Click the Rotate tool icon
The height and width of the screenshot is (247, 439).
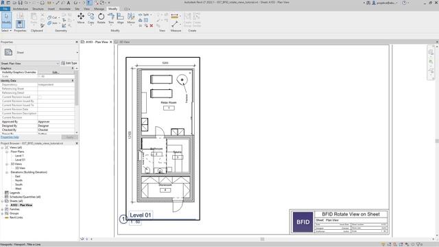point(101,16)
